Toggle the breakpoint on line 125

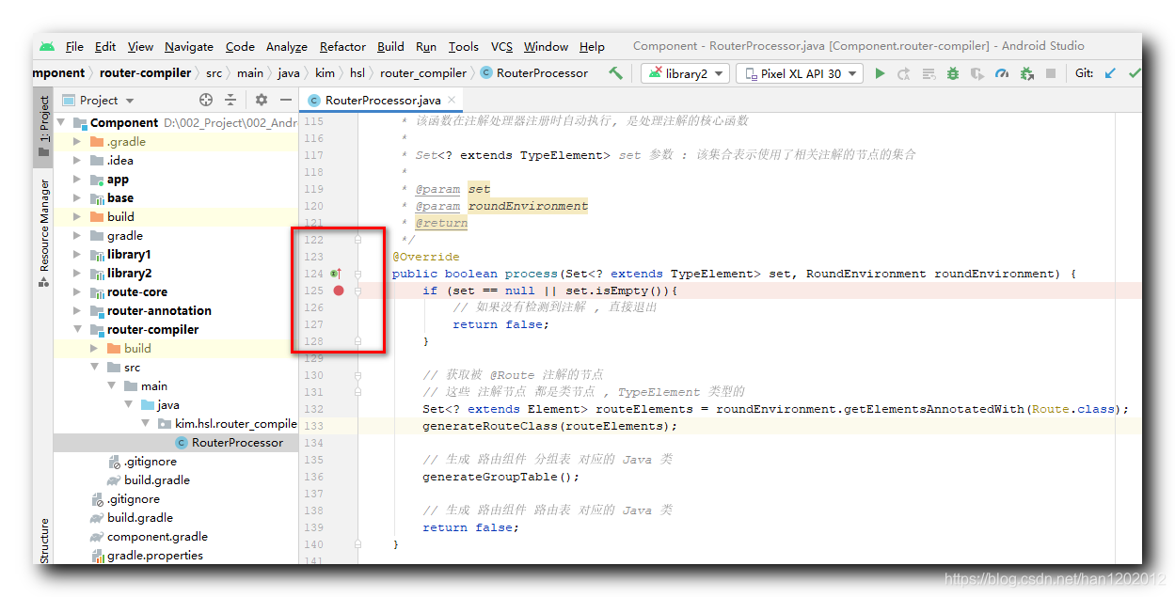(x=339, y=291)
